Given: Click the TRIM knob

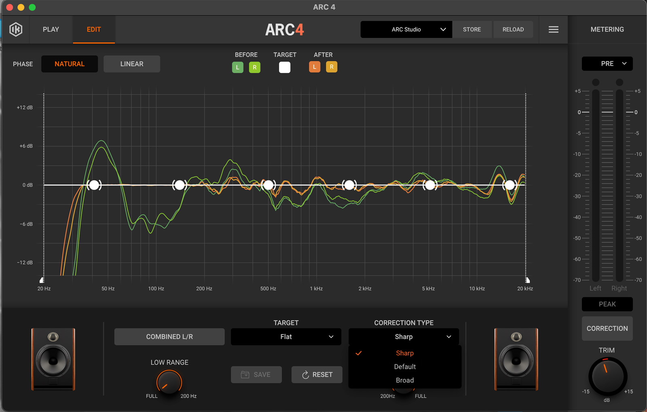Looking at the screenshot, I should tap(607, 376).
